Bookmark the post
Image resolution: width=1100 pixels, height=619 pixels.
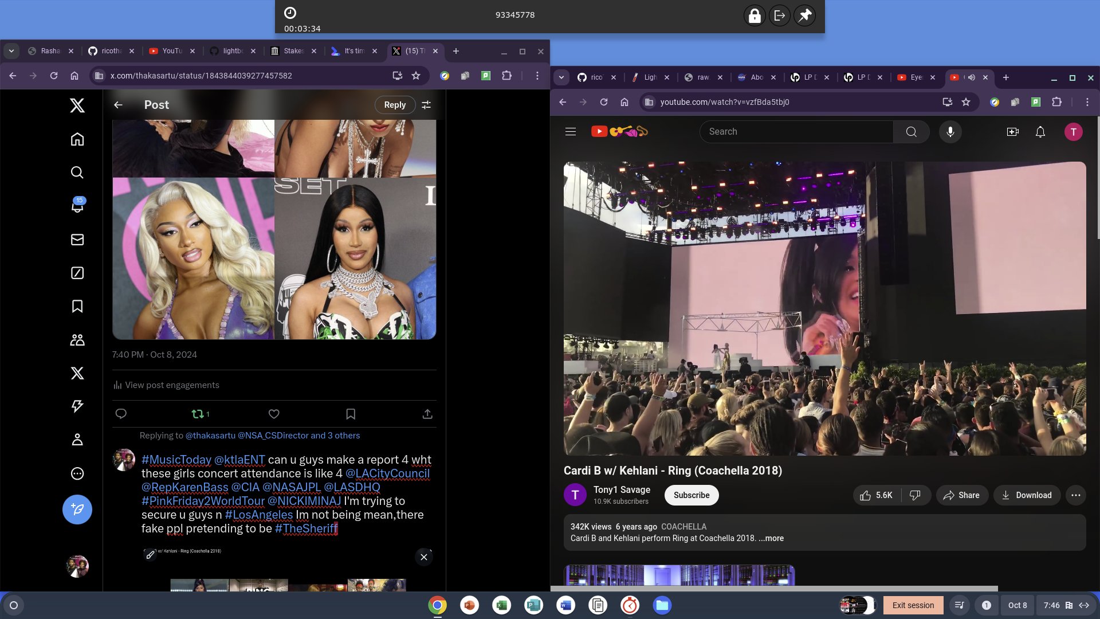click(x=351, y=414)
